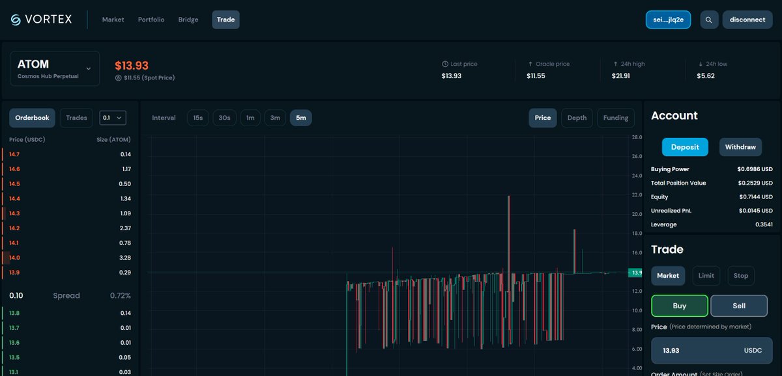Select the 14.5 ask row
This screenshot has height=376, width=782.
click(70, 183)
